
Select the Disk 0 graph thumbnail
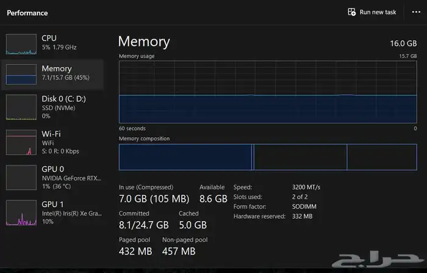21,108
